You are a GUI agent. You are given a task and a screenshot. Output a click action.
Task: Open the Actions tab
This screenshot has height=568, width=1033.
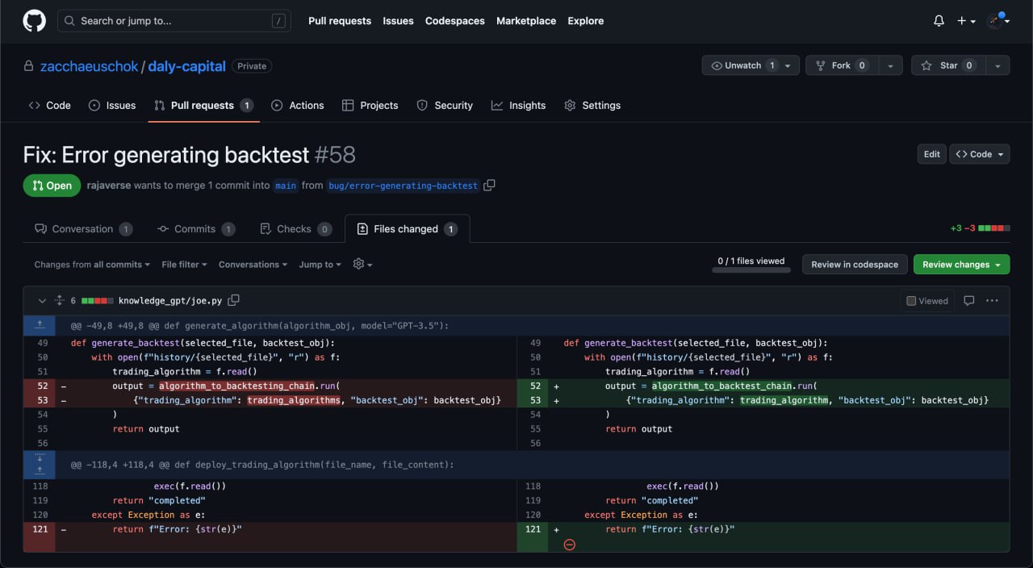pyautogui.click(x=298, y=106)
